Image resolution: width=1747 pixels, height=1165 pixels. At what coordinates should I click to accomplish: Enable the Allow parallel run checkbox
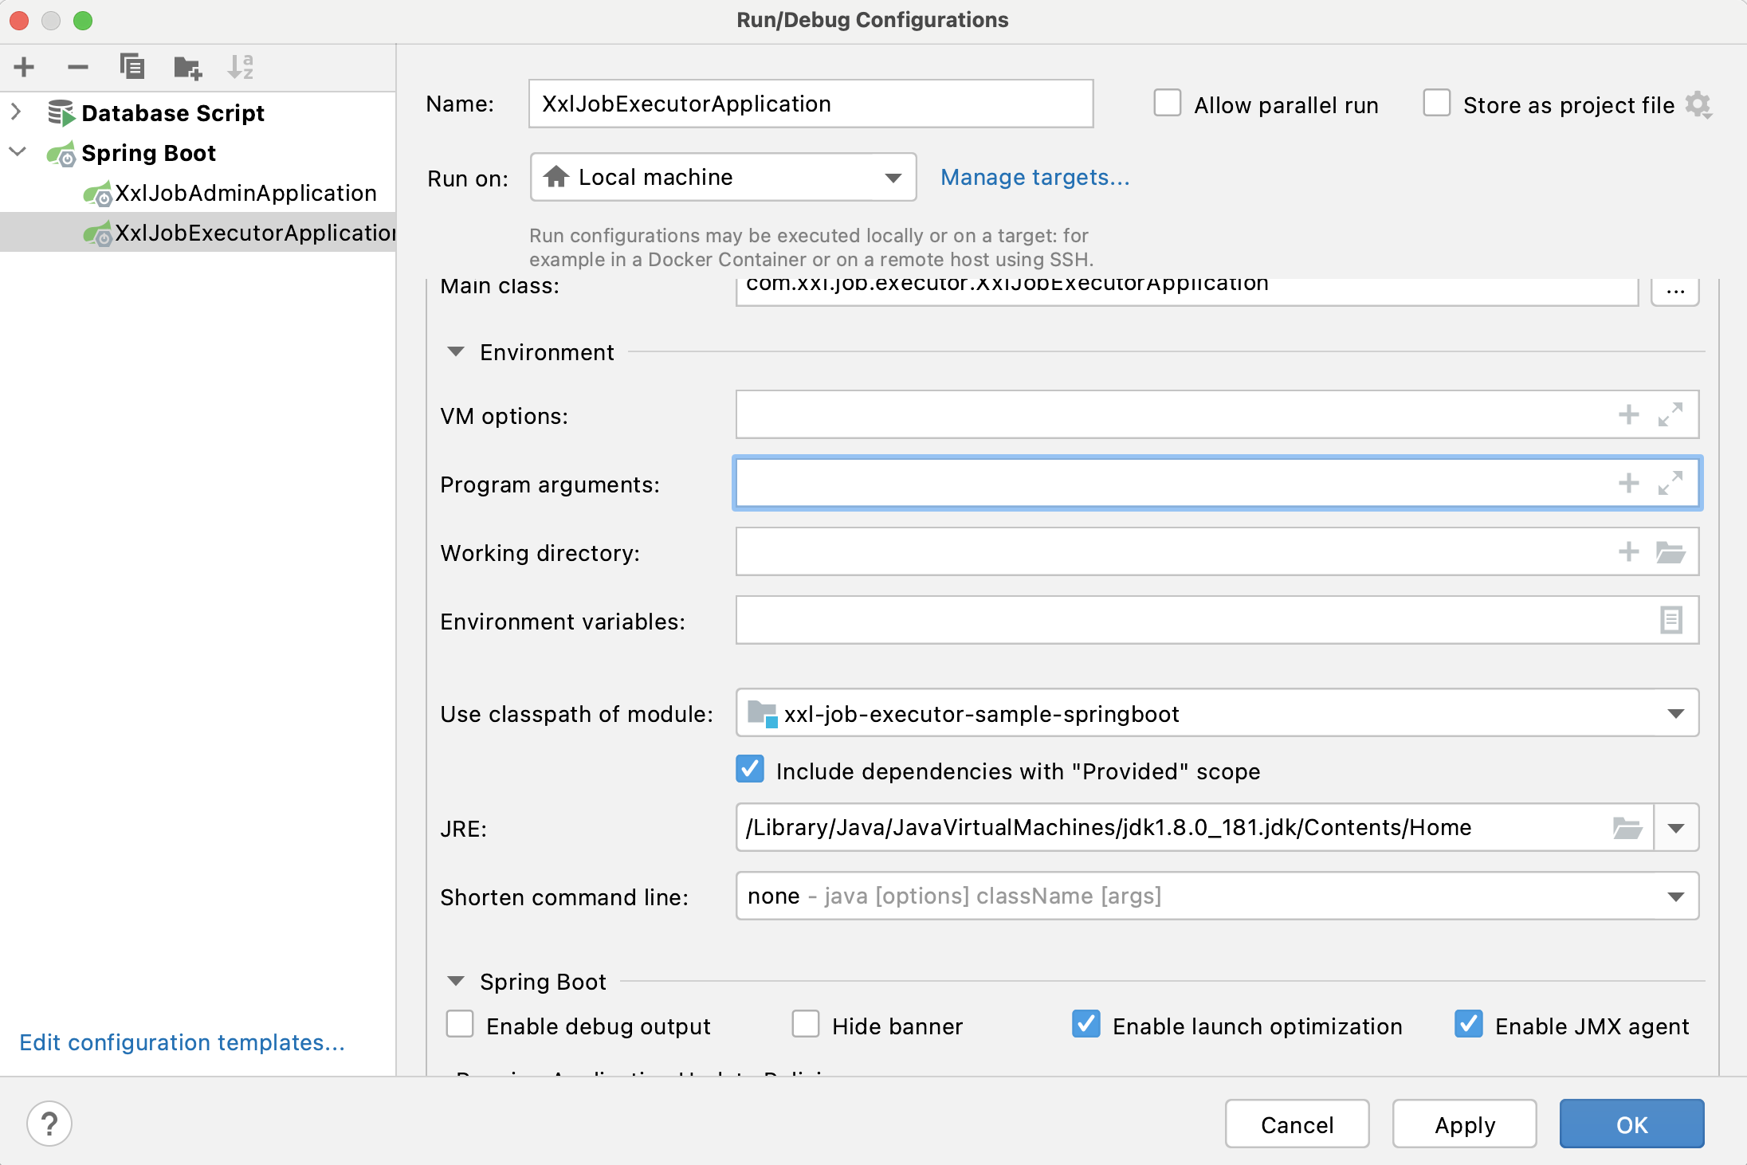pos(1168,104)
